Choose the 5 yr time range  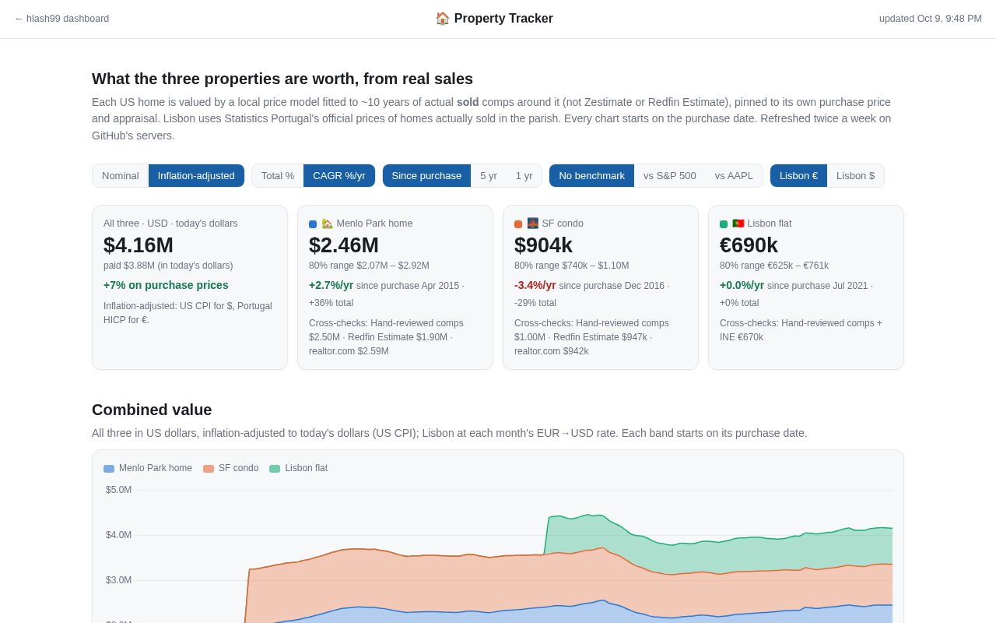(x=489, y=175)
